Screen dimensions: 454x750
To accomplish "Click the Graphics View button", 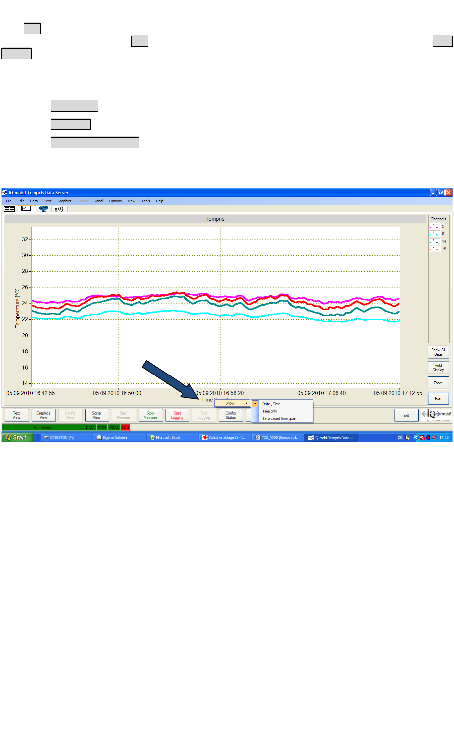I will [43, 415].
